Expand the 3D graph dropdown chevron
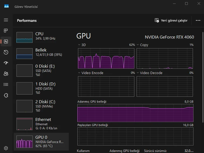 coord(79,45)
